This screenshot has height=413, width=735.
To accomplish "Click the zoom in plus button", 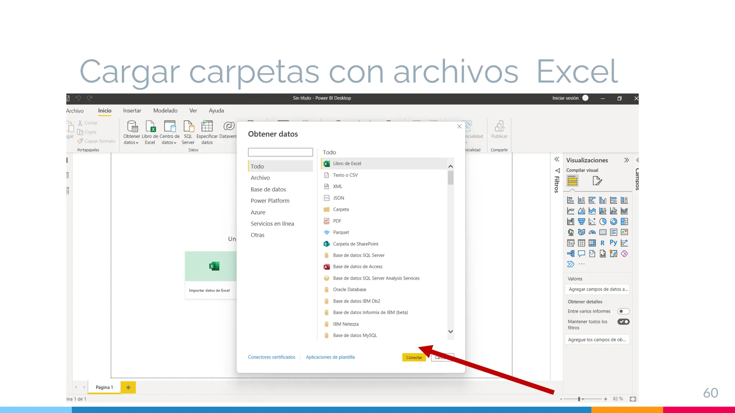I will [605, 399].
